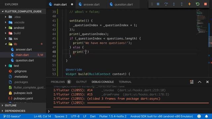Image resolution: width=212 pixels, height=119 pixels.
Task: Change language mode Dart
Action: (93, 116)
